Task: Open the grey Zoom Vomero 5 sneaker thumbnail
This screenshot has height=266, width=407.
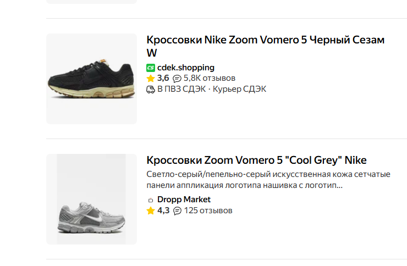Action: (91, 199)
